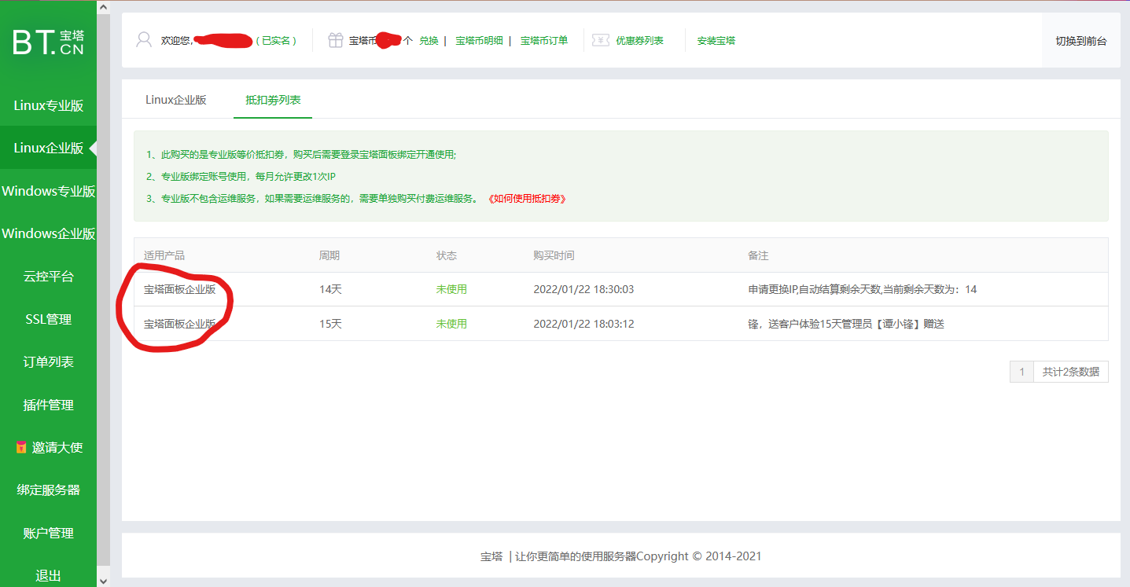The width and height of the screenshot is (1130, 587).
Task: Open the 宝塔币订单 link
Action: pos(544,41)
